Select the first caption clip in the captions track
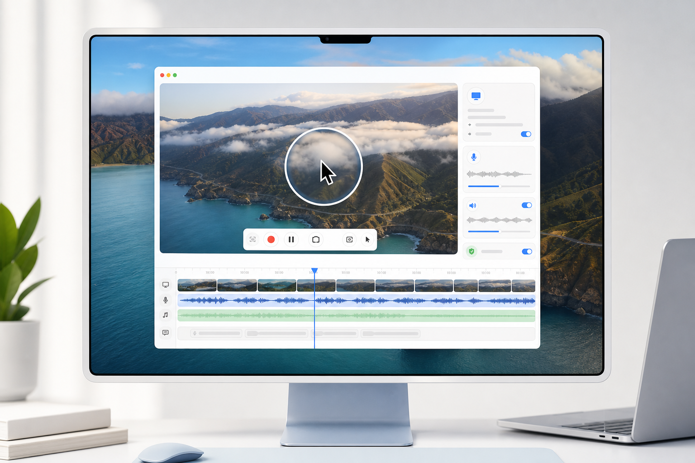This screenshot has height=463, width=695. point(216,334)
